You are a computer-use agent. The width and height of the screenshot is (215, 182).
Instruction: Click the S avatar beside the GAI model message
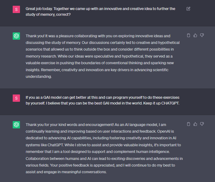[16, 98]
